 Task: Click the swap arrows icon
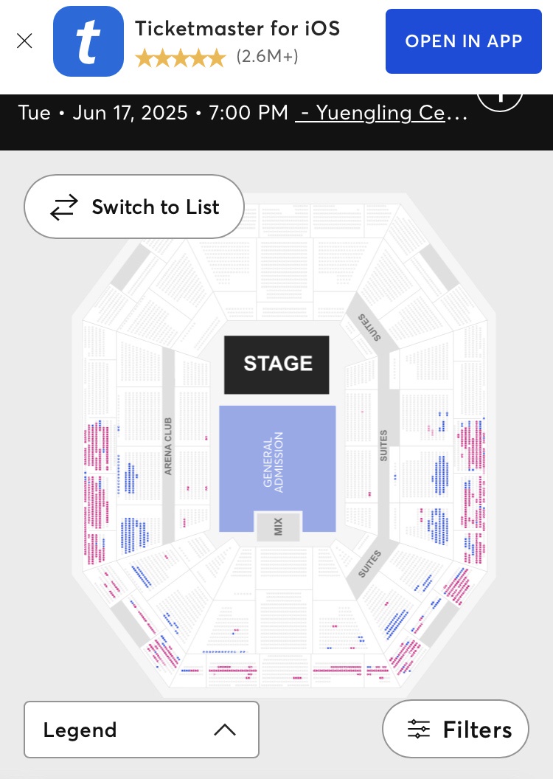tap(63, 207)
